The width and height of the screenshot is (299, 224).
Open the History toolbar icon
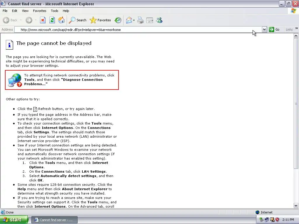pyautogui.click(x=118, y=20)
